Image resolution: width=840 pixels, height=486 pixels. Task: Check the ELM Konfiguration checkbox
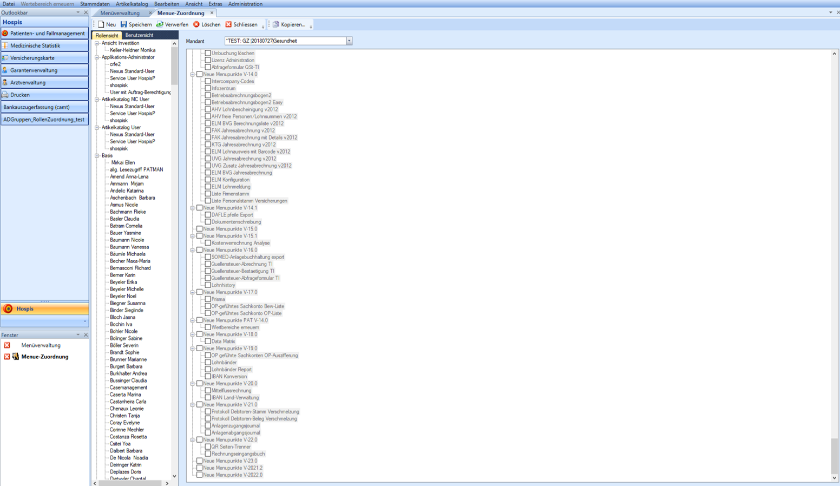tap(208, 180)
